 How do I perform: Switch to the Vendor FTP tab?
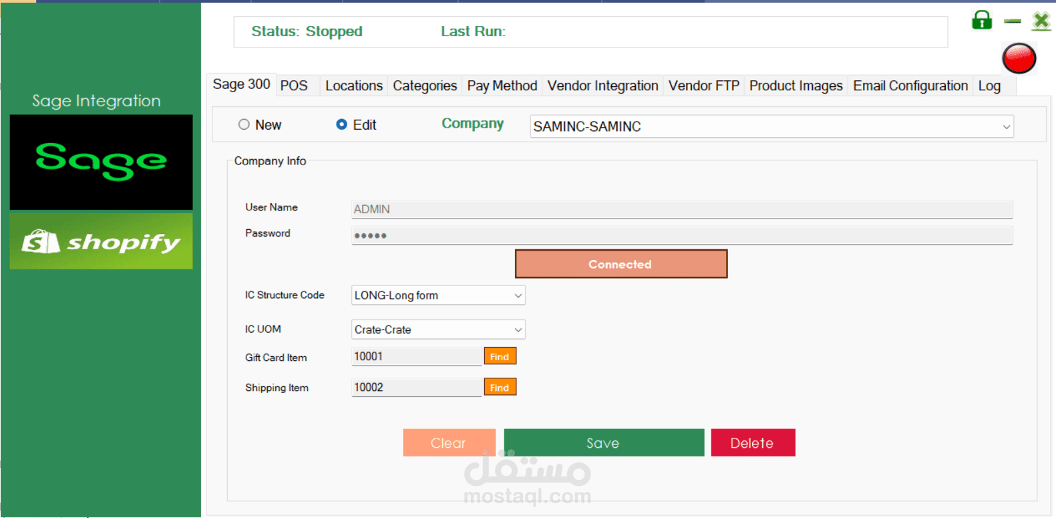click(x=704, y=86)
